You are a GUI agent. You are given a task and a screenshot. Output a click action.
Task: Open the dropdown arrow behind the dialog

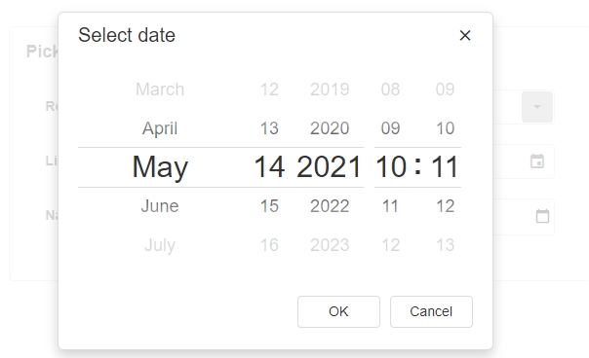[x=537, y=107]
